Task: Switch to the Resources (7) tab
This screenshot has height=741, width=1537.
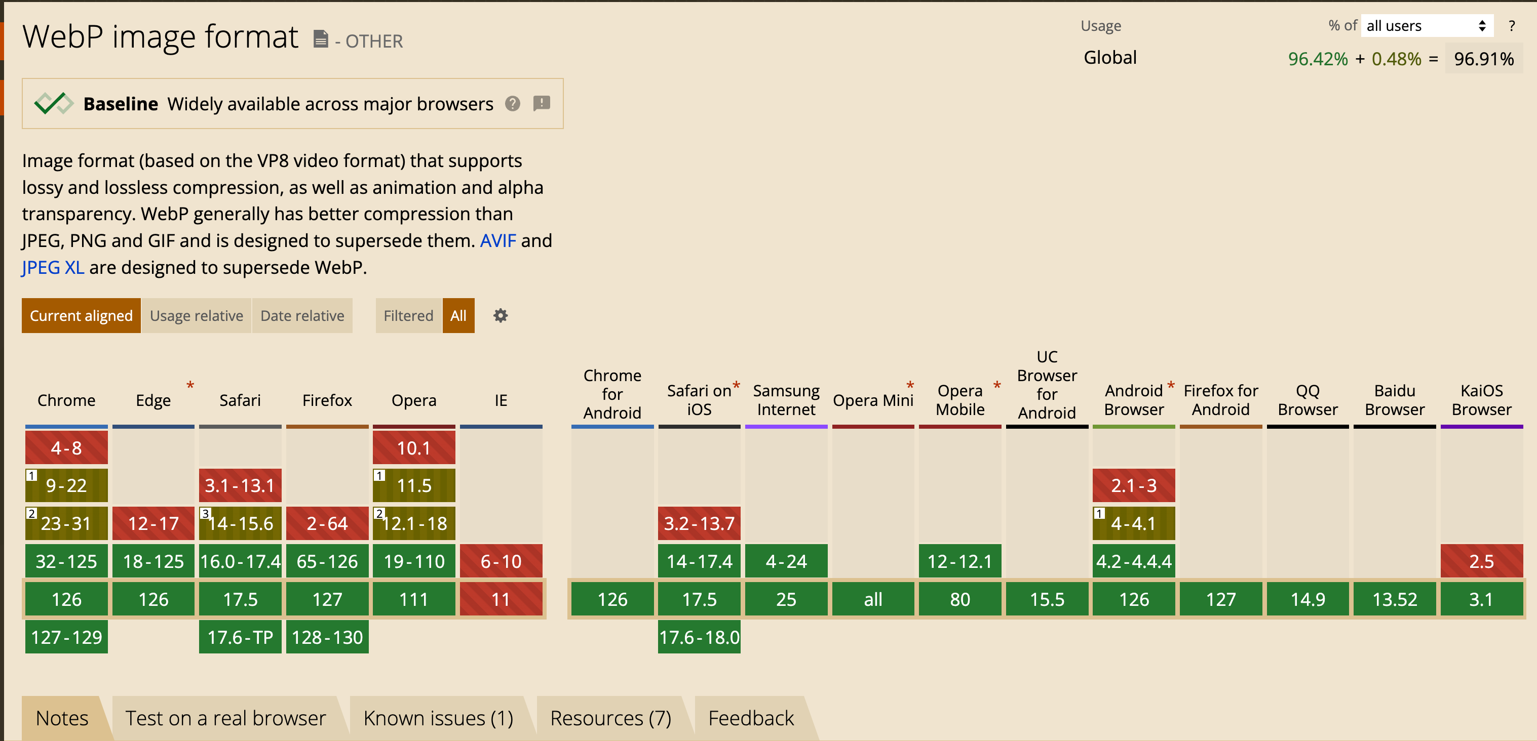Action: tap(610, 718)
